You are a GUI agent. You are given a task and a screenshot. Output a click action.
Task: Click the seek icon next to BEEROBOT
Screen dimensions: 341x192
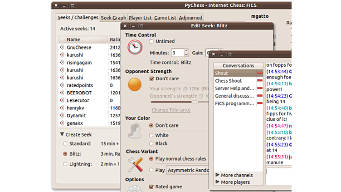[62, 93]
